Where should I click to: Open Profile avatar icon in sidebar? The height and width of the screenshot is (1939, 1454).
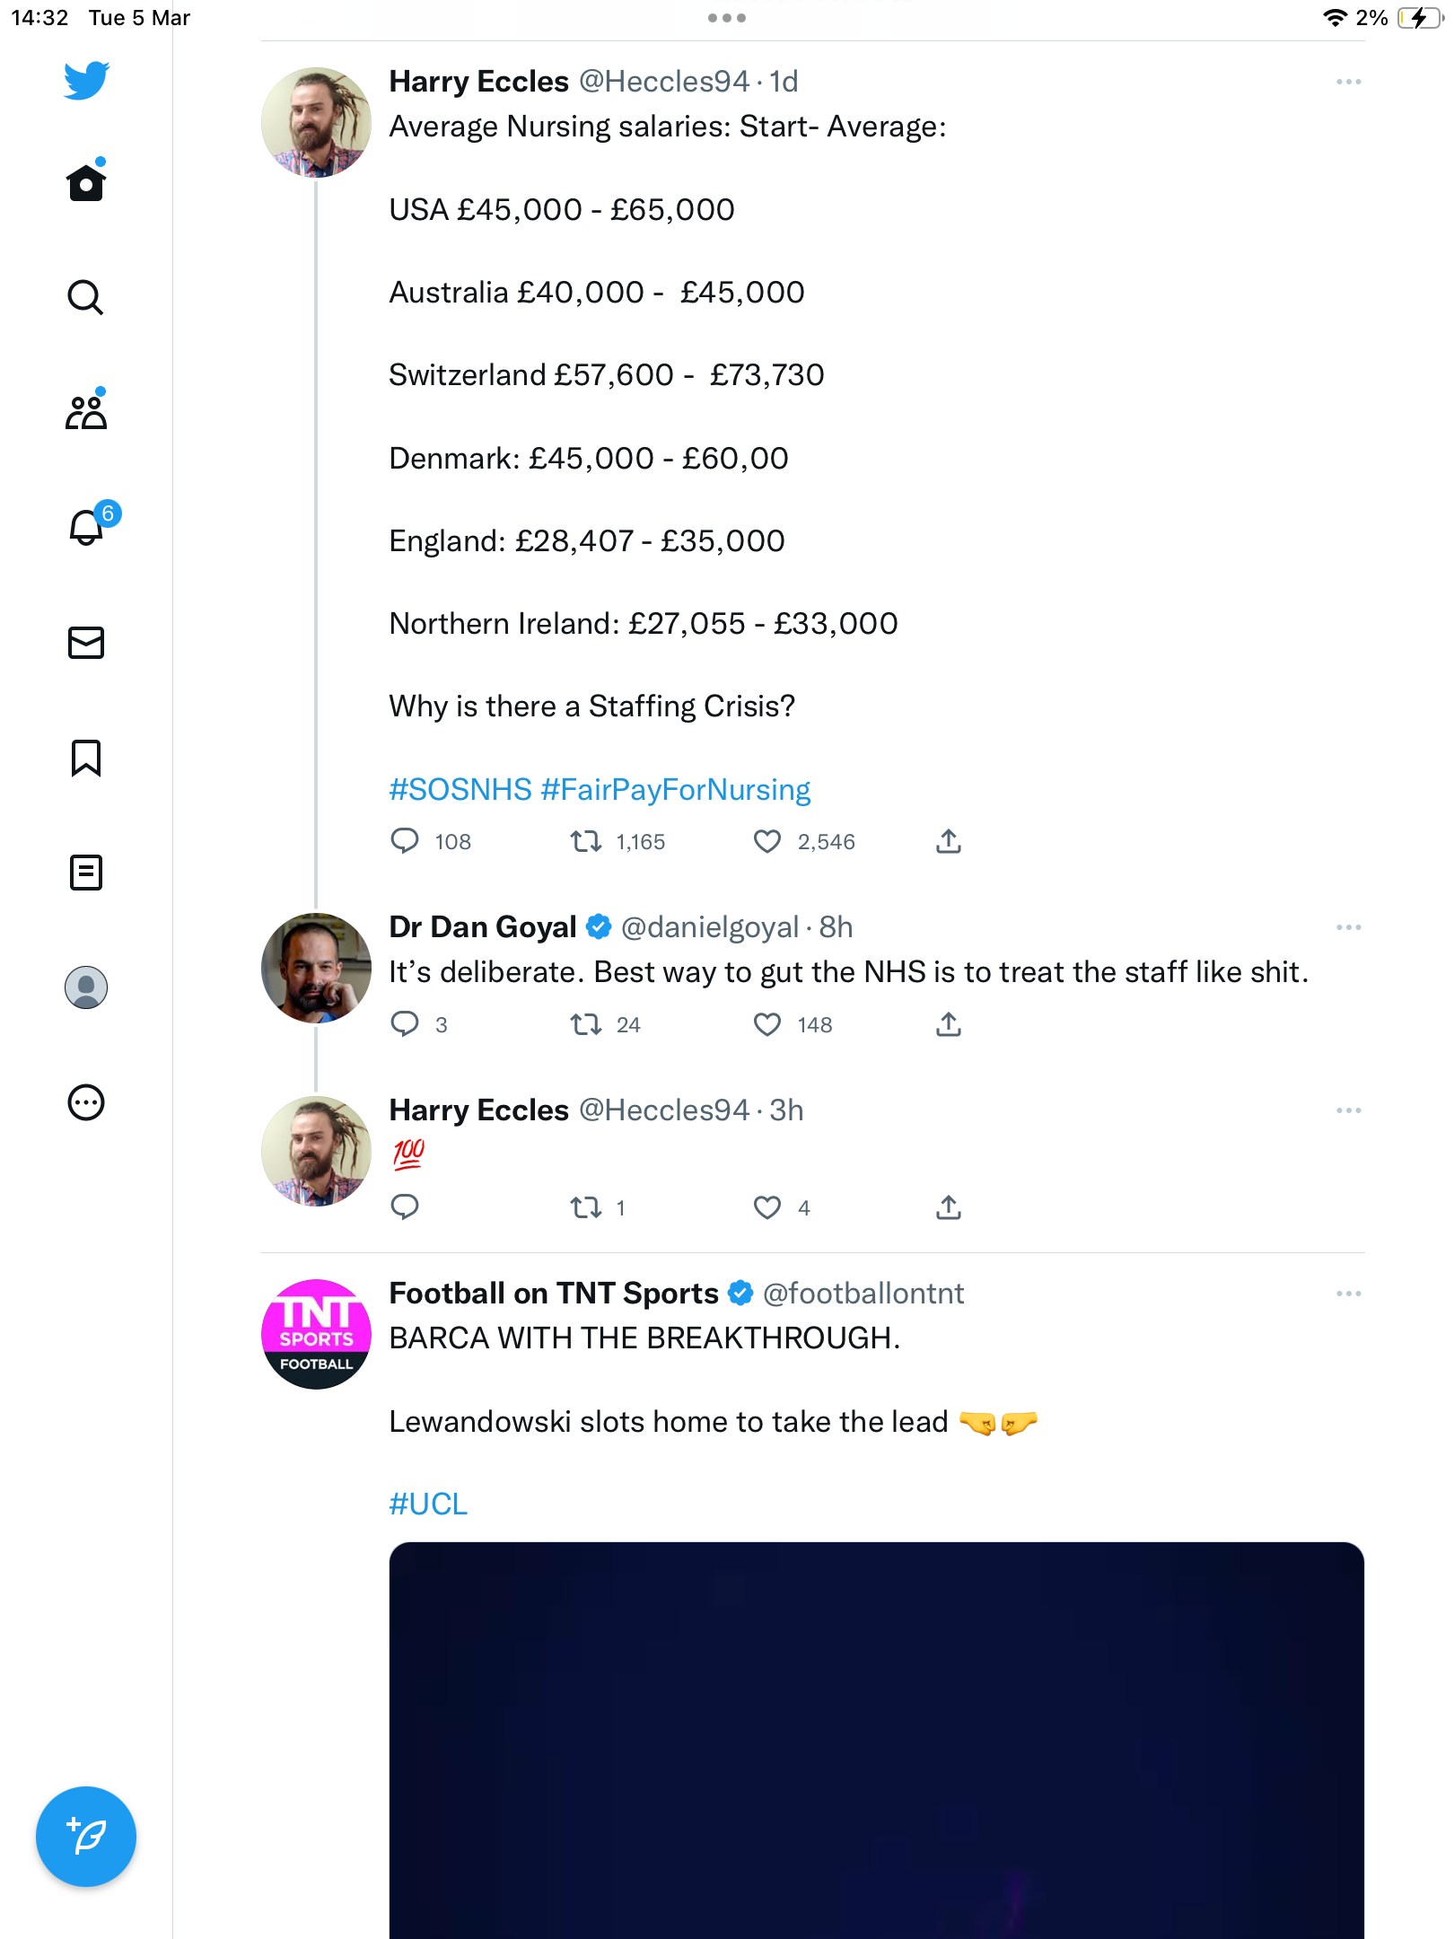point(86,987)
